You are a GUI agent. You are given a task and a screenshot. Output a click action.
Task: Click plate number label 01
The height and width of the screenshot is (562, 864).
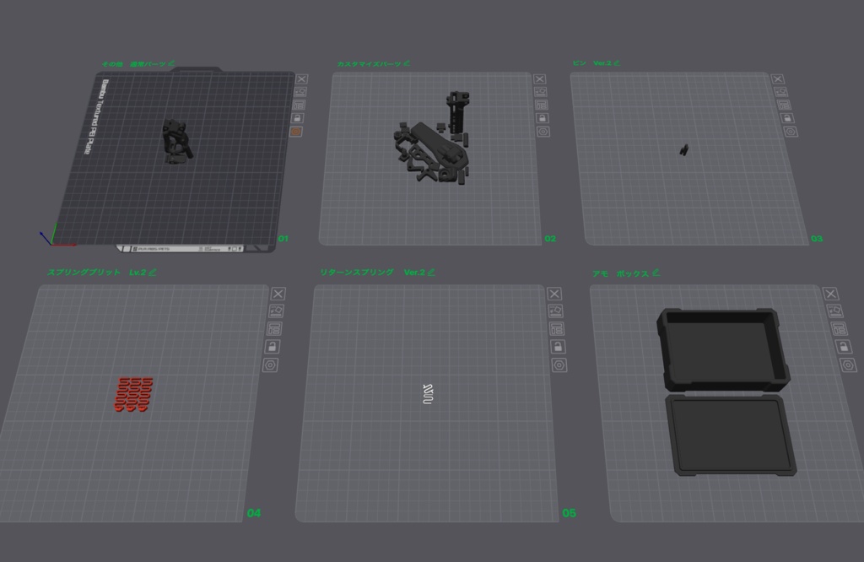pyautogui.click(x=283, y=239)
